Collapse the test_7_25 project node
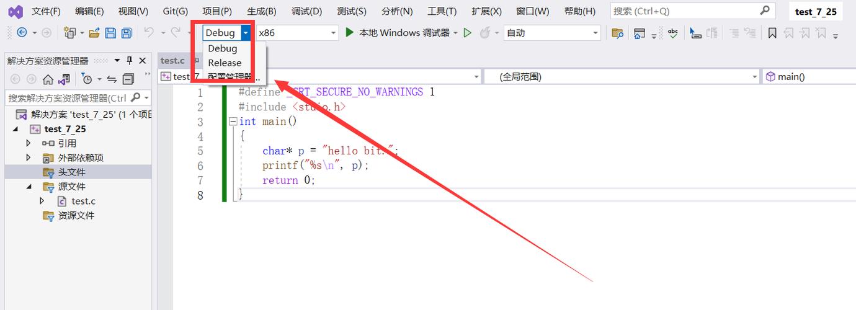This screenshot has width=856, height=310. coord(15,129)
